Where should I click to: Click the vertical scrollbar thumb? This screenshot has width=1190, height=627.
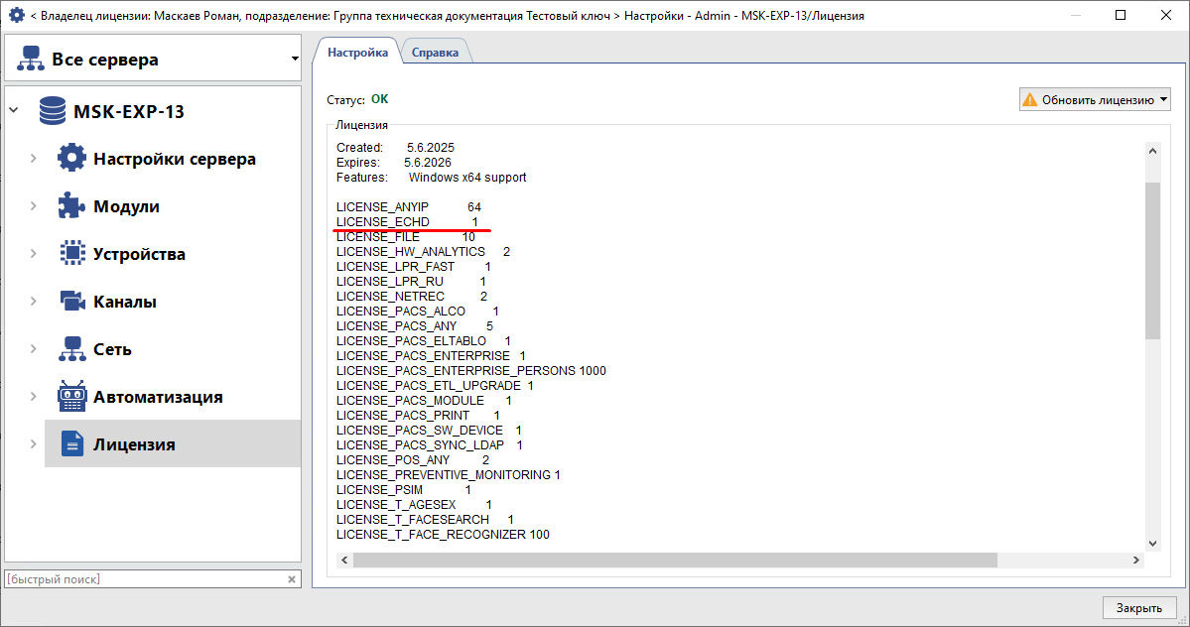pyautogui.click(x=1153, y=260)
